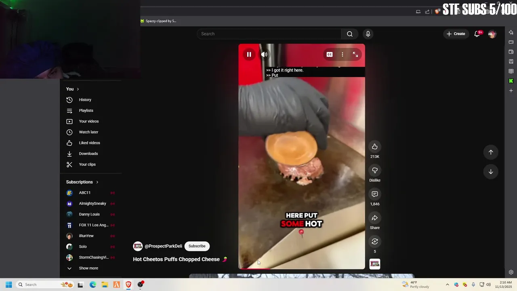Expand the Subscriptions section
The width and height of the screenshot is (517, 291).
coord(82,182)
